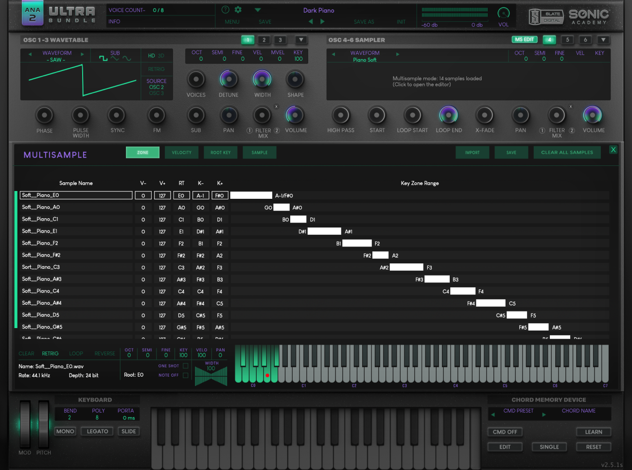Expand the OSC 4-6 dropdown arrow
The height and width of the screenshot is (470, 632).
pos(603,40)
